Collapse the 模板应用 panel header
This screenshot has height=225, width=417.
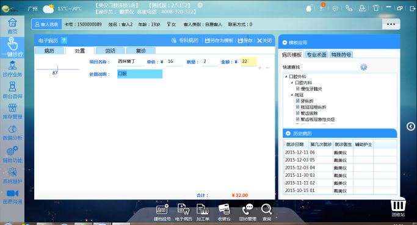[x=285, y=43]
